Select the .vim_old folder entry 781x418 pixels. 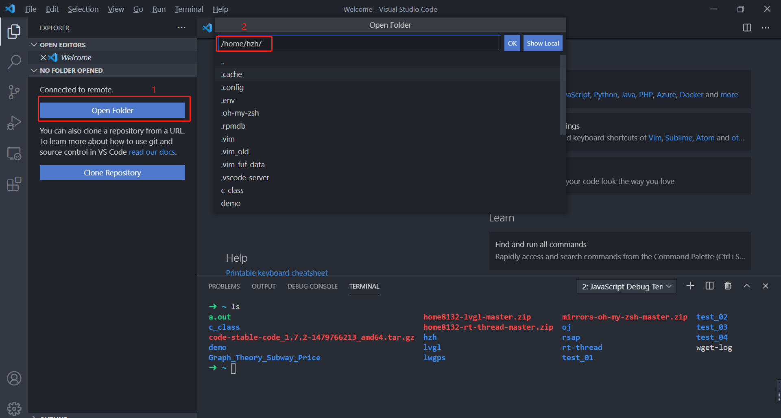[387, 151]
